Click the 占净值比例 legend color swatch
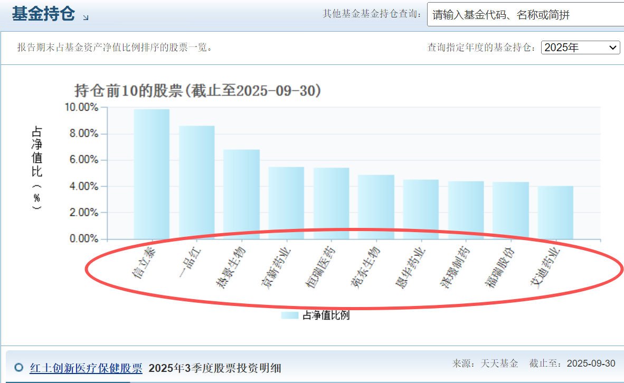The width and height of the screenshot is (624, 383). click(290, 315)
